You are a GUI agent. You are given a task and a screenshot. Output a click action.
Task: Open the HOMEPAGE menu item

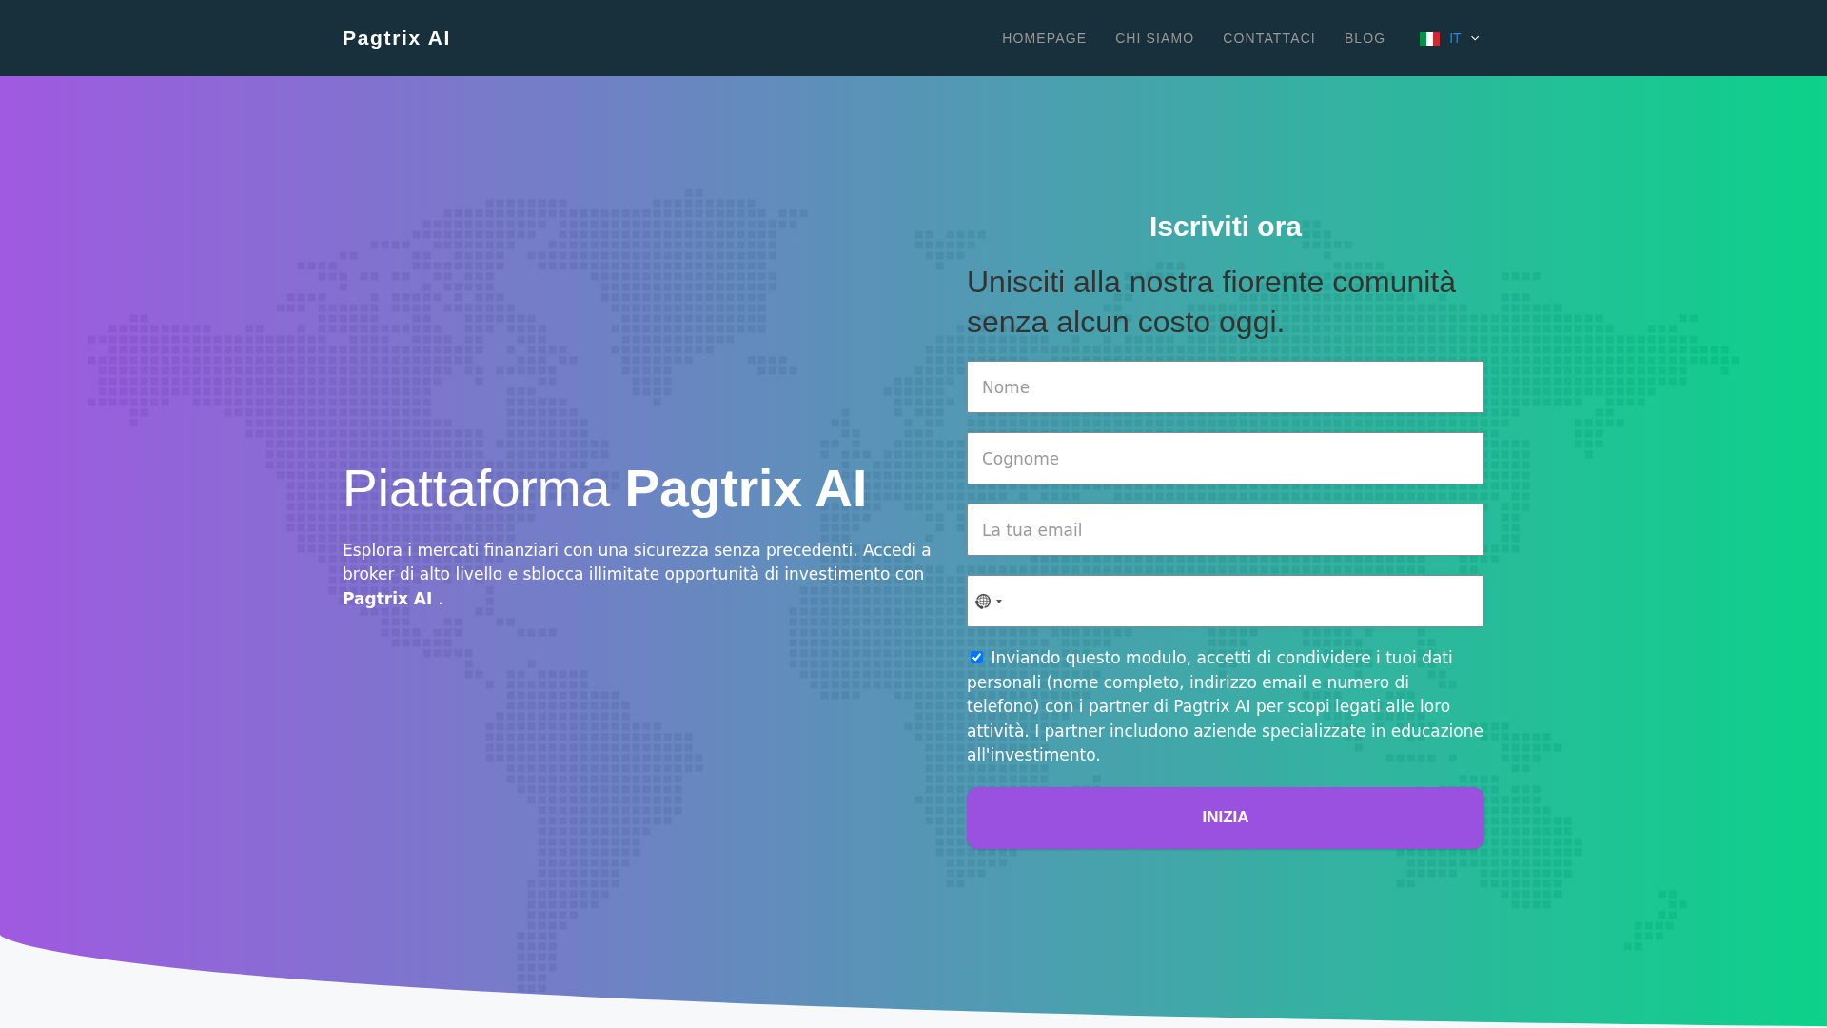1044,38
